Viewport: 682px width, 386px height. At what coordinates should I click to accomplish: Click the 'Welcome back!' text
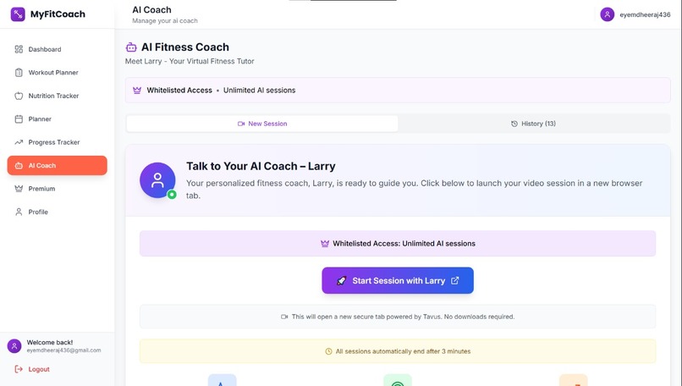(50, 343)
